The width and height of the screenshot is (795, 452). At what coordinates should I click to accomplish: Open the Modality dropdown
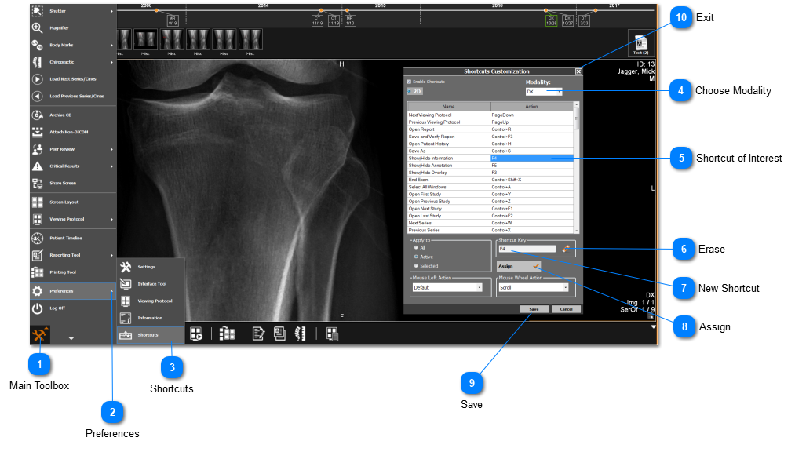coord(544,92)
